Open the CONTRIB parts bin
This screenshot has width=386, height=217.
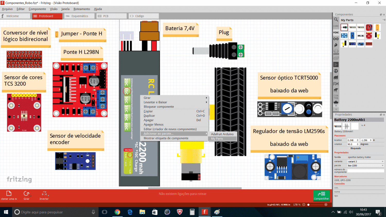point(336,97)
